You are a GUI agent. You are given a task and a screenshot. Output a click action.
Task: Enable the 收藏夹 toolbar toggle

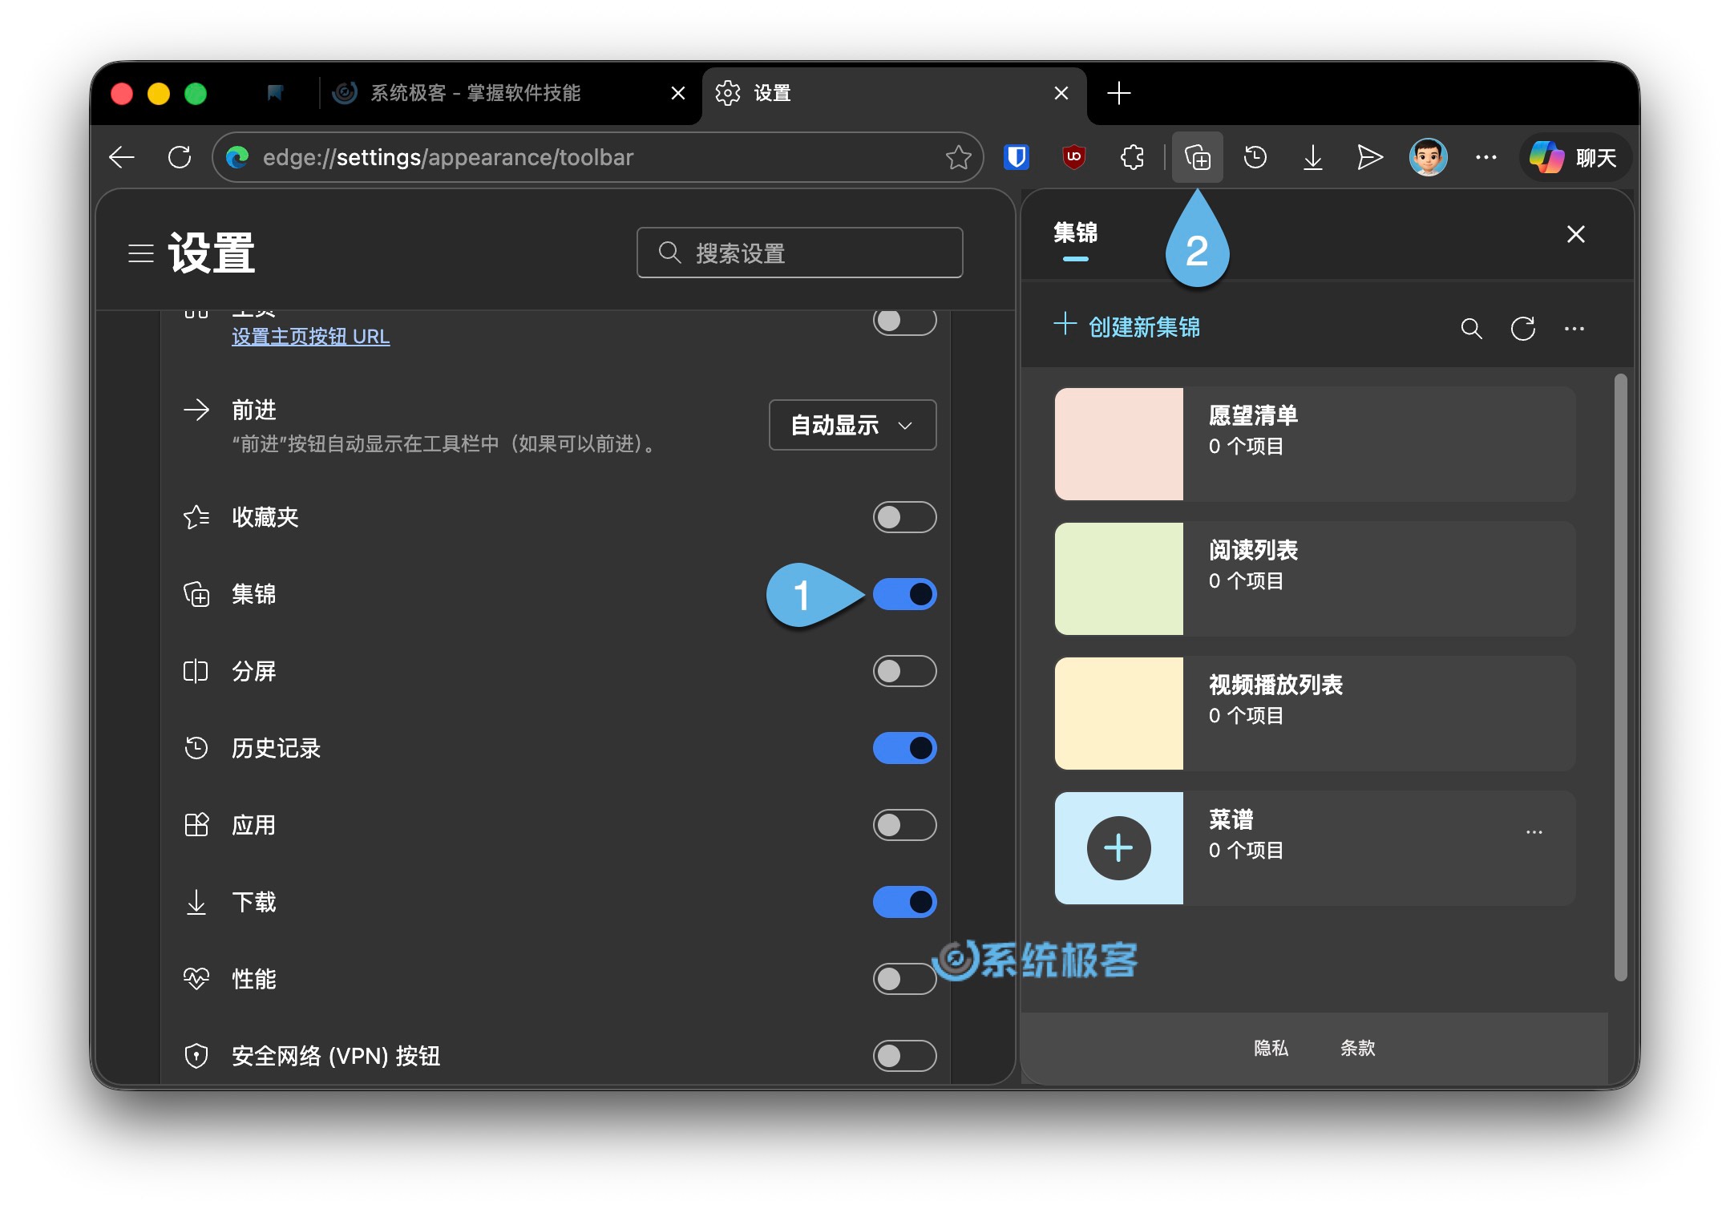click(x=904, y=517)
